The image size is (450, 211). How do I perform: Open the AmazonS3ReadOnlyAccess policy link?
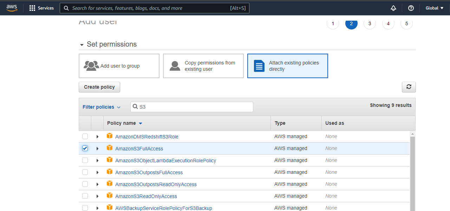pos(146,196)
